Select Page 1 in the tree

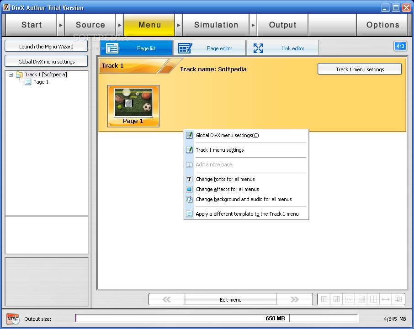coord(41,82)
